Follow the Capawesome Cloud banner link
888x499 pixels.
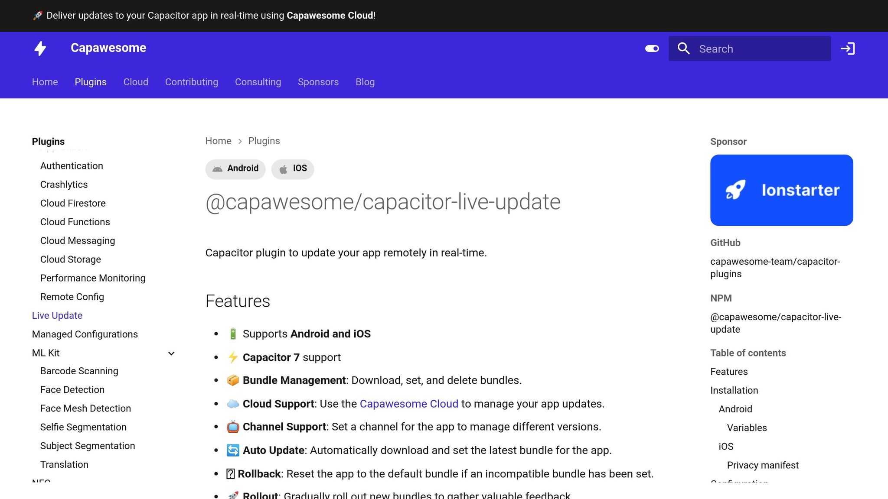330,16
